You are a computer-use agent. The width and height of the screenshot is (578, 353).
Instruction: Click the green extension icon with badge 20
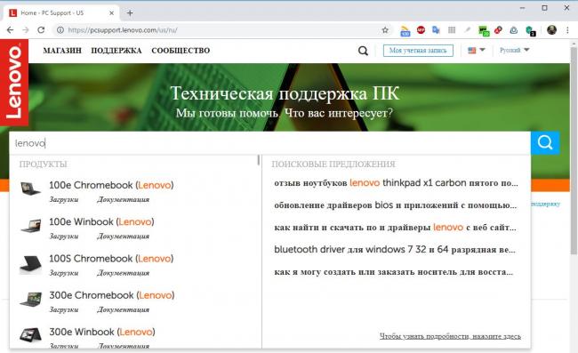[483, 31]
